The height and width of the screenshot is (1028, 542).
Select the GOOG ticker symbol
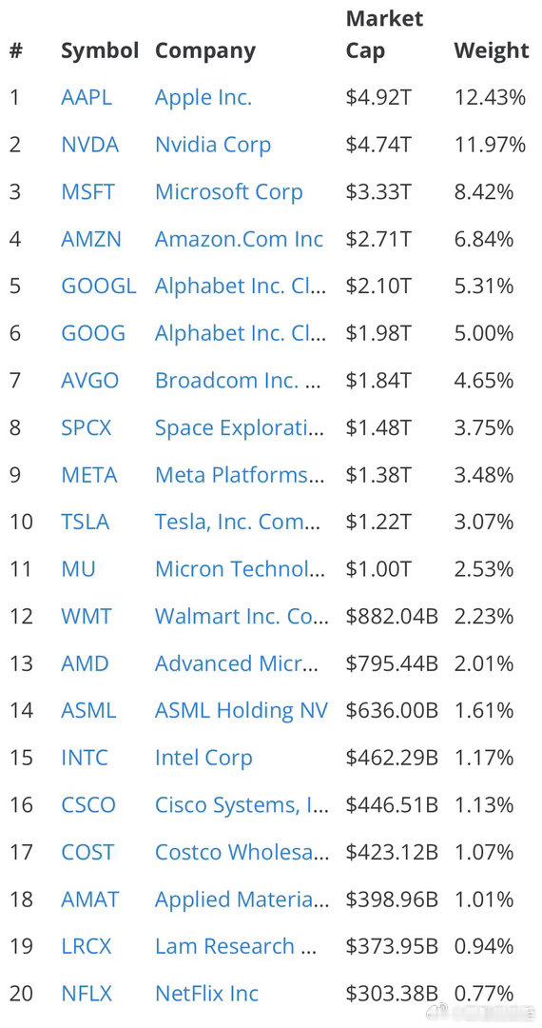tap(93, 334)
